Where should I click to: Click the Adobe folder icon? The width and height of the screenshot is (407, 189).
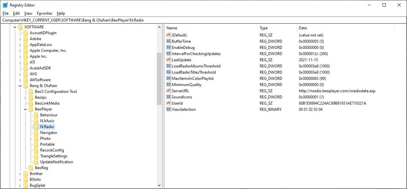tap(26, 39)
